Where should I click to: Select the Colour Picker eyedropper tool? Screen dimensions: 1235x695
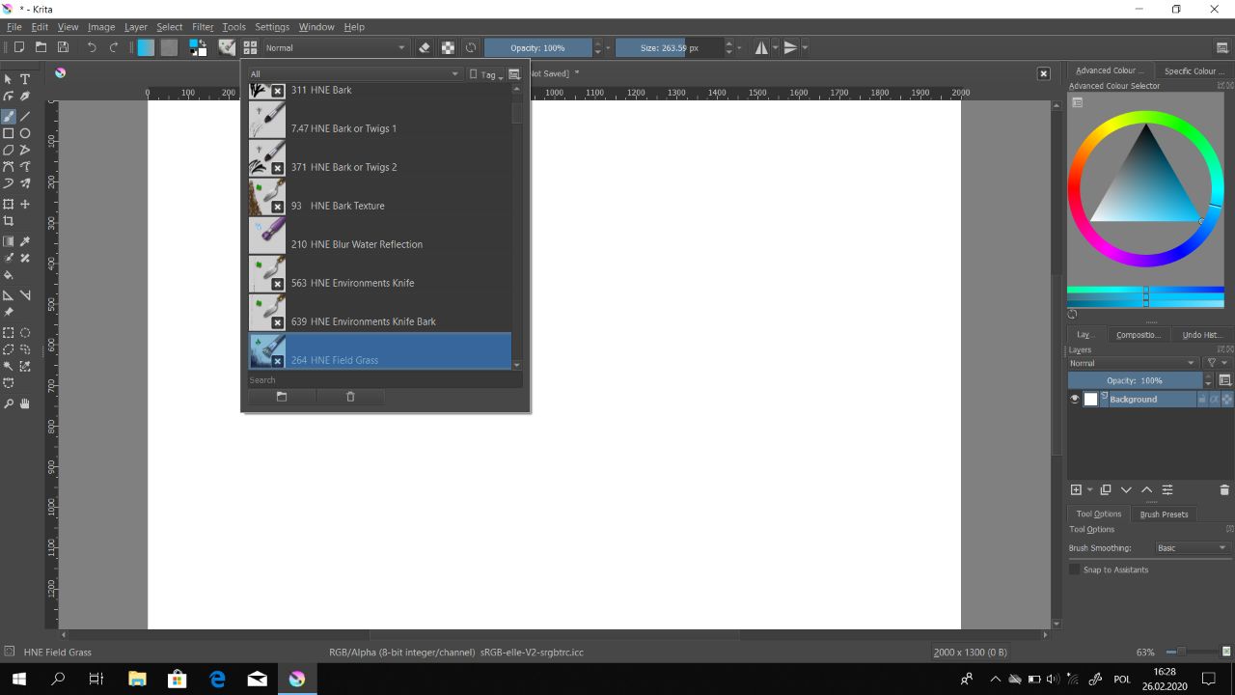coord(25,241)
